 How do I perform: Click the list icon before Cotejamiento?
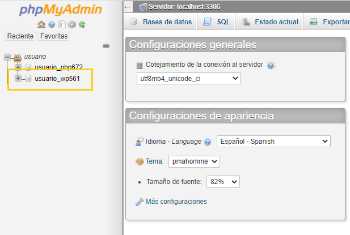coord(140,65)
